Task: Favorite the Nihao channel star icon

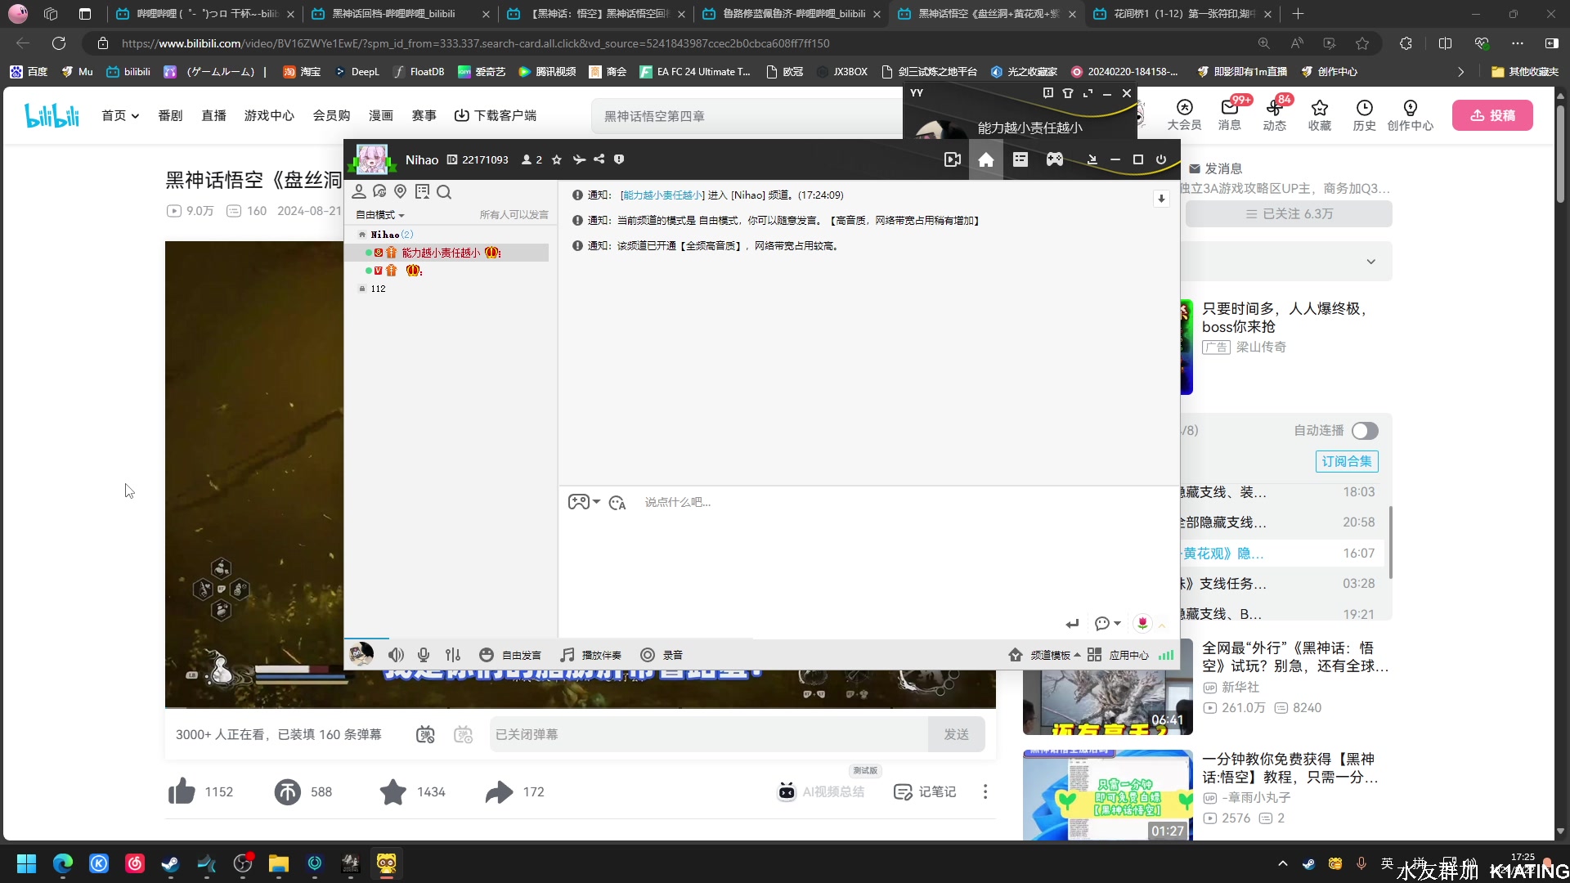Action: [x=557, y=159]
